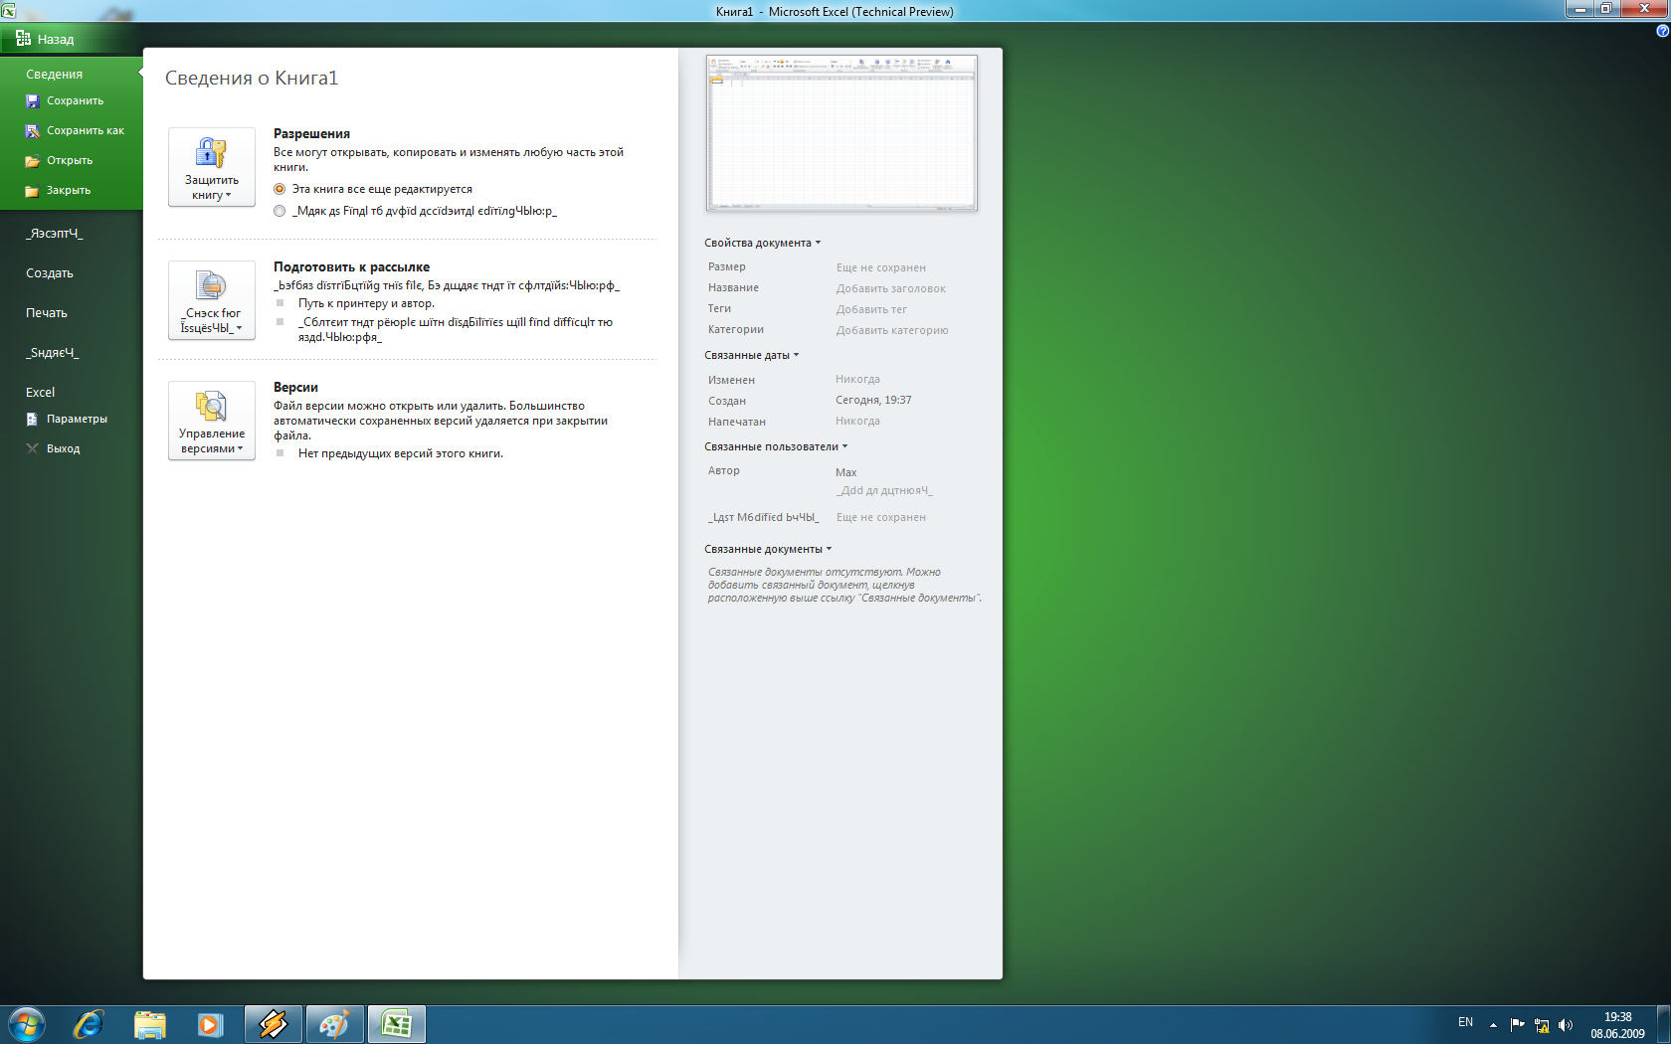
Task: Click the Добавить тег field
Action: coord(871,309)
